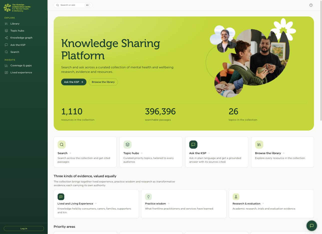
Task: Click the Knowledge graph share icon in sidebar
Action: (6, 38)
